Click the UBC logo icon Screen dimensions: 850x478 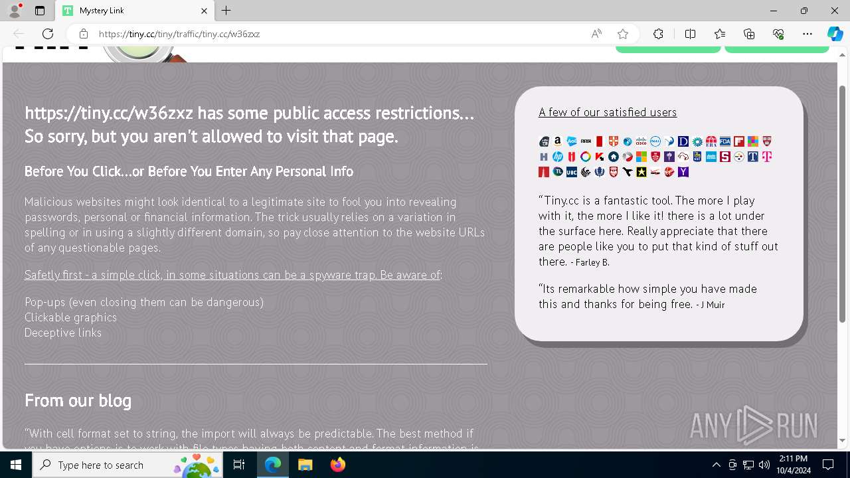(x=572, y=172)
